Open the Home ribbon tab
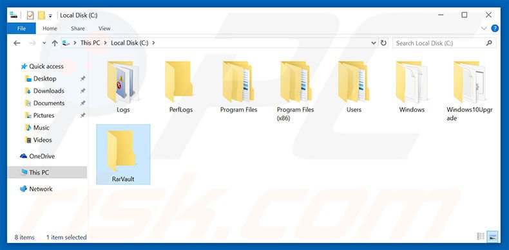 coord(50,28)
